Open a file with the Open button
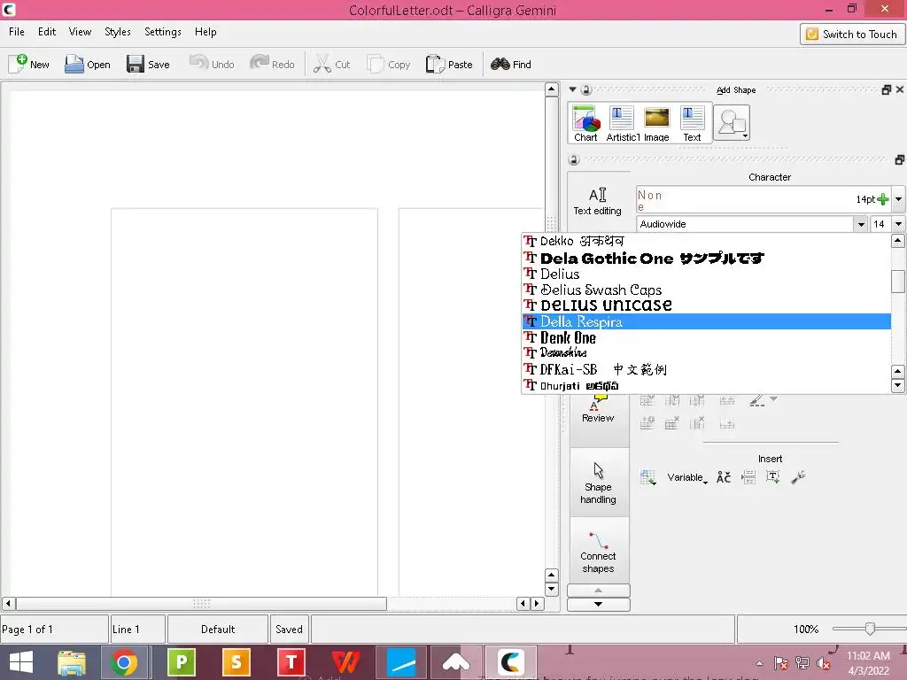This screenshot has width=907, height=680. coord(88,64)
